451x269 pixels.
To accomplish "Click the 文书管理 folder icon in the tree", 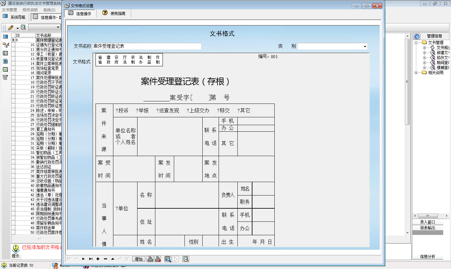I will (424, 43).
